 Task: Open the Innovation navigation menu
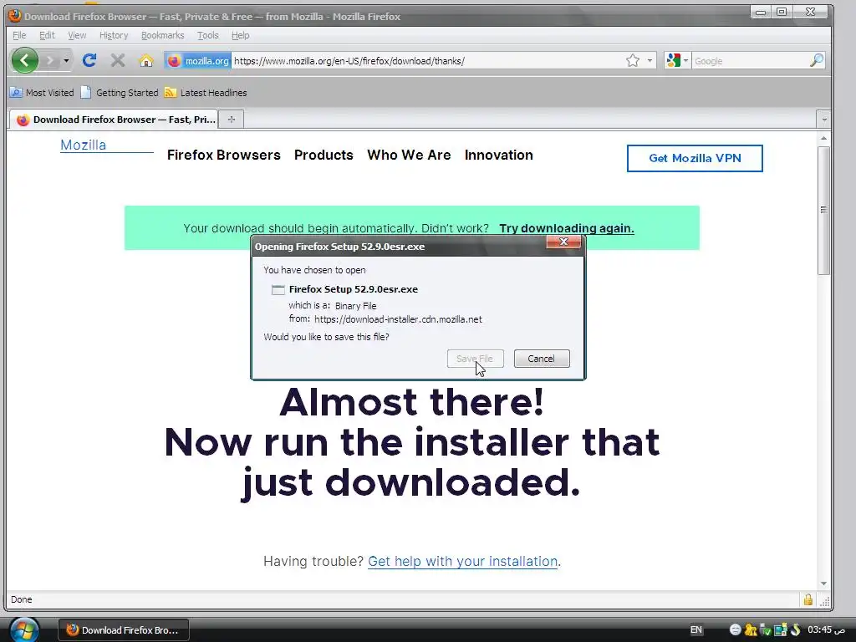pyautogui.click(x=499, y=155)
